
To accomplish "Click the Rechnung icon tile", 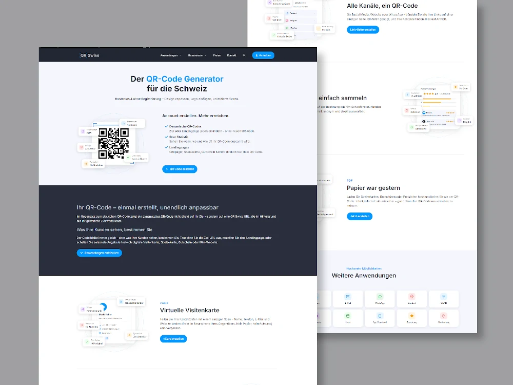I will coord(444,316).
